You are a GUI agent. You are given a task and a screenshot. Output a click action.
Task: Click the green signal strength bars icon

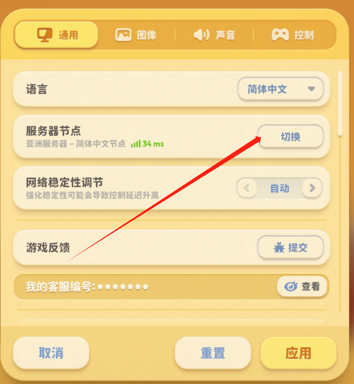click(136, 143)
